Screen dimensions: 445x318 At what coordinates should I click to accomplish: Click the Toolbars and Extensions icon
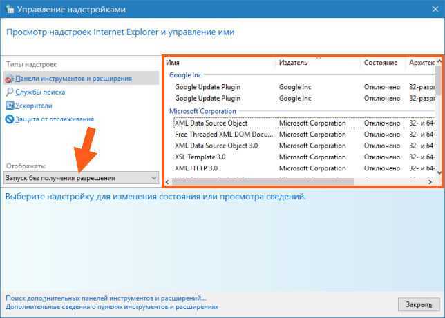pyautogui.click(x=9, y=79)
